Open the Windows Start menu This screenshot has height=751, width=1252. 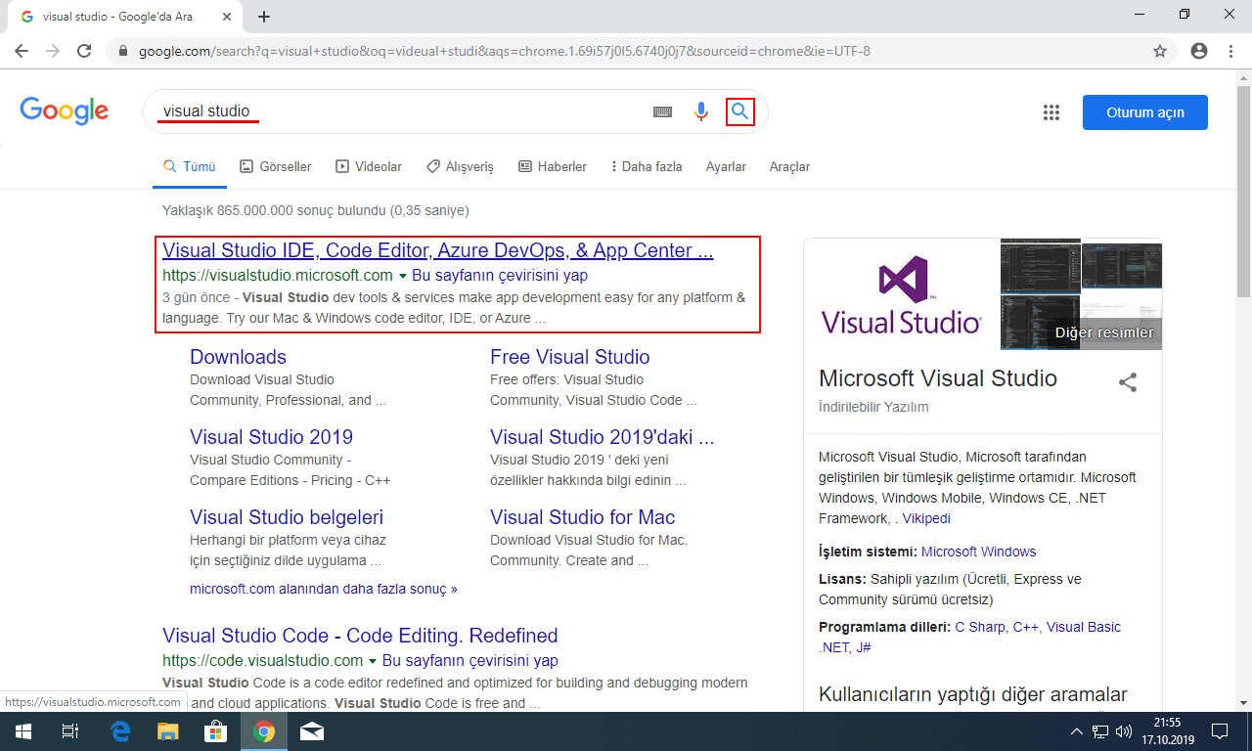pyautogui.click(x=22, y=731)
